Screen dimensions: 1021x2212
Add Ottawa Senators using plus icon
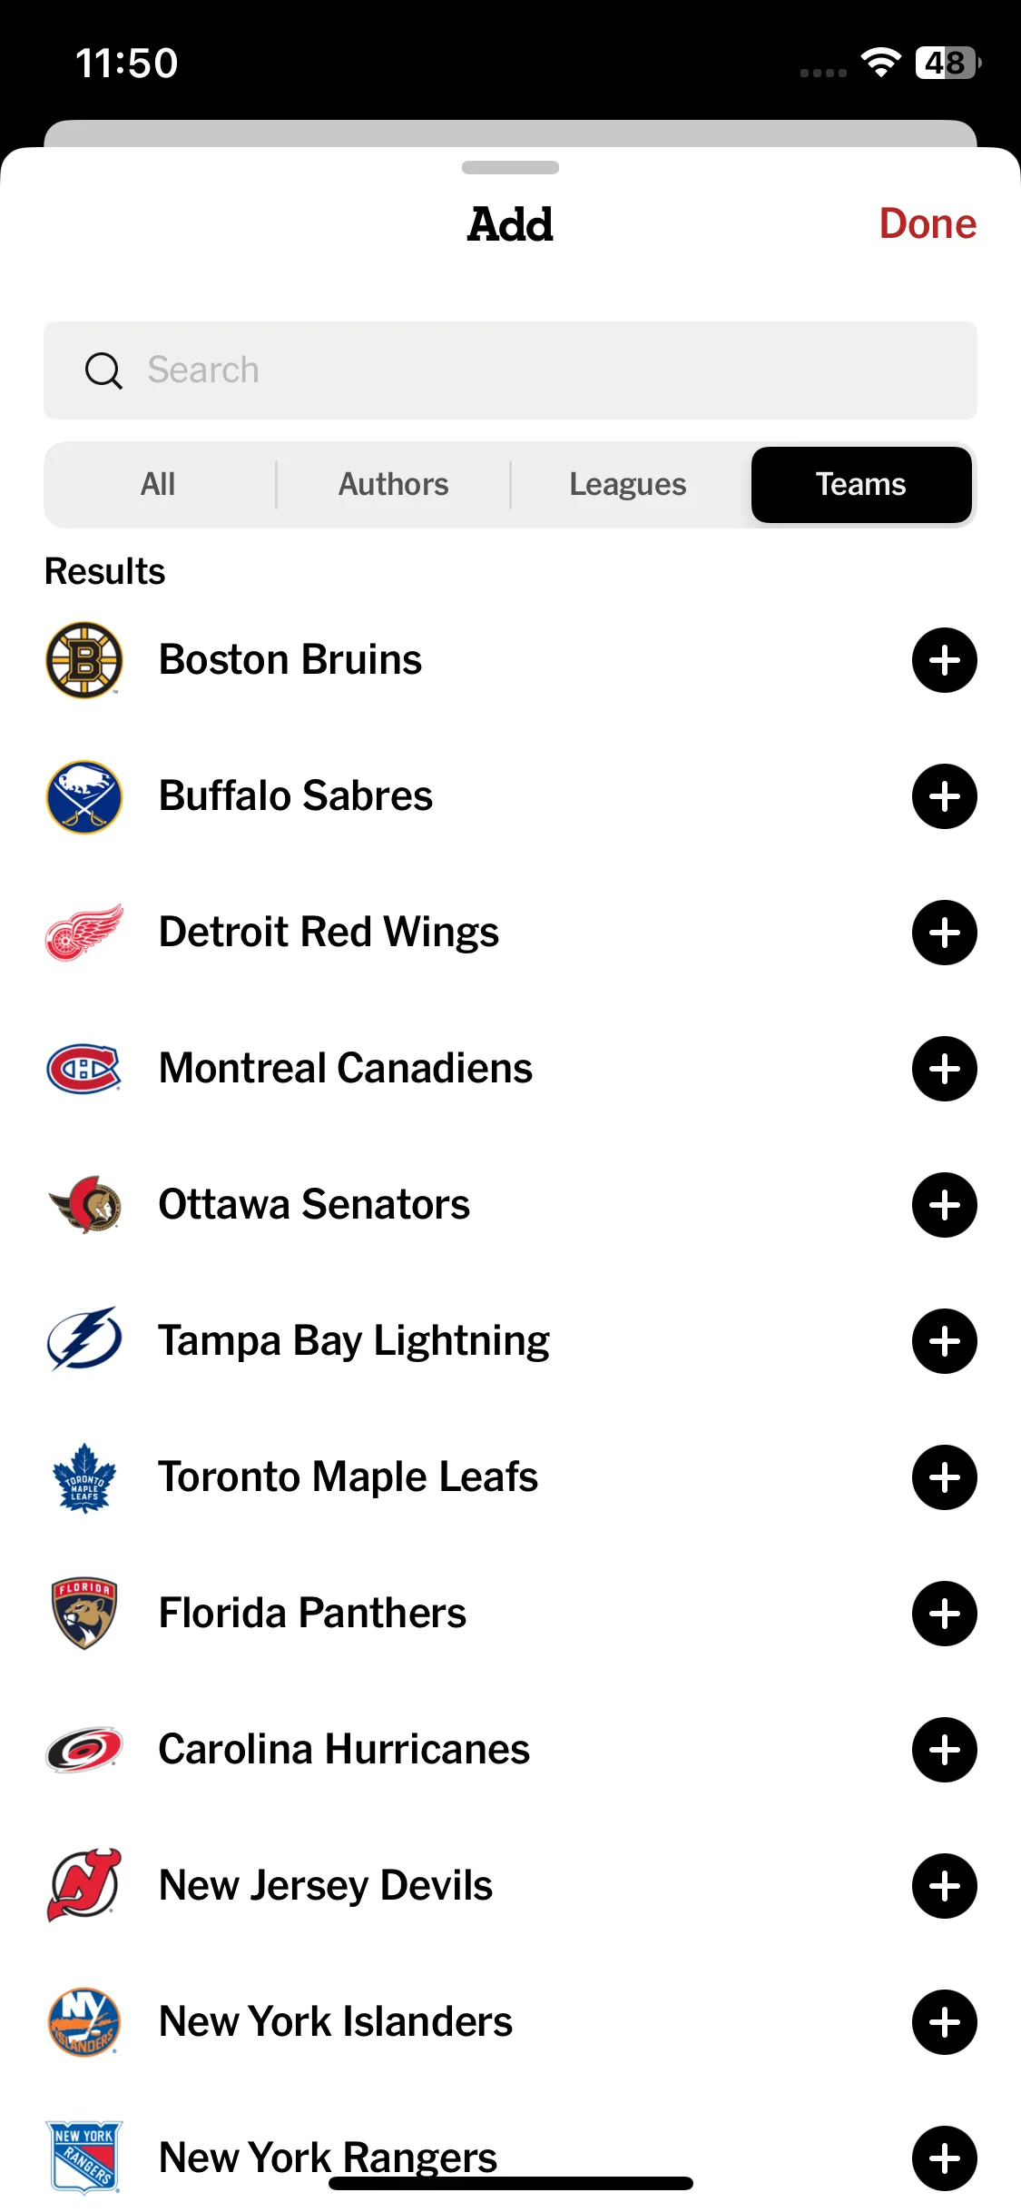coord(944,1205)
